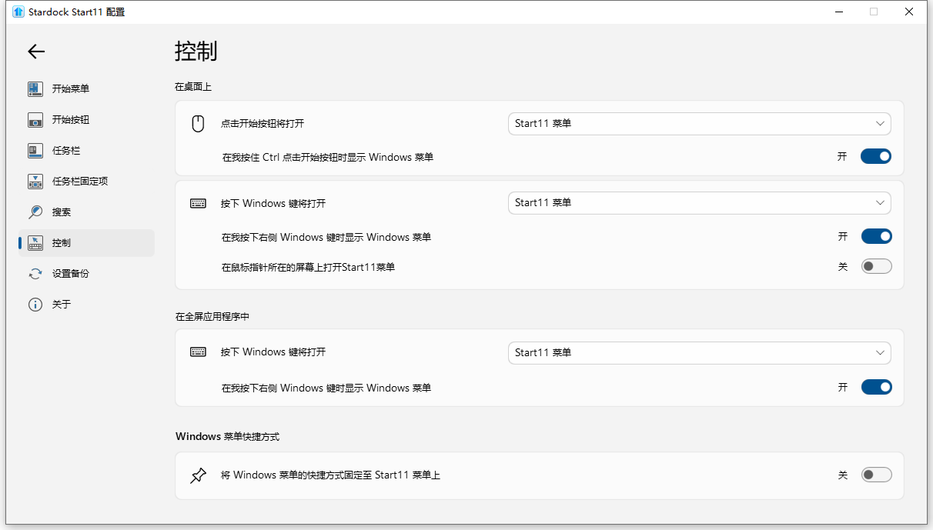This screenshot has height=530, width=933.
Task: Click the back arrow button
Action: 35,52
